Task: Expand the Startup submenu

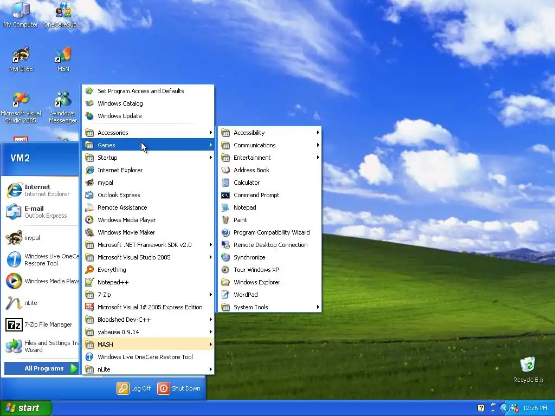Action: point(148,158)
